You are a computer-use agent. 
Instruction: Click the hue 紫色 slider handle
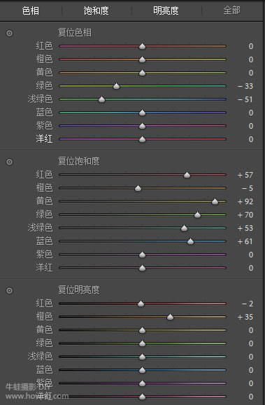point(143,126)
